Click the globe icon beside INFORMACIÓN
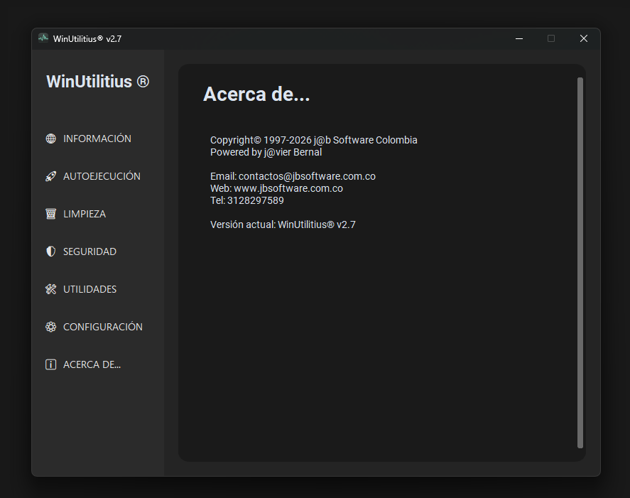The image size is (630, 498). (50, 139)
